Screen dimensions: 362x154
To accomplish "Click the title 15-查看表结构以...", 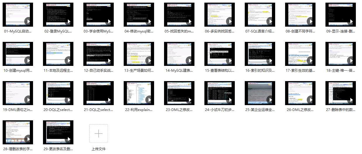I will tap(220, 70).
